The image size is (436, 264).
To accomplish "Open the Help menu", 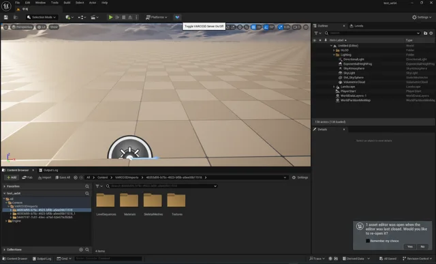I will [x=104, y=3].
